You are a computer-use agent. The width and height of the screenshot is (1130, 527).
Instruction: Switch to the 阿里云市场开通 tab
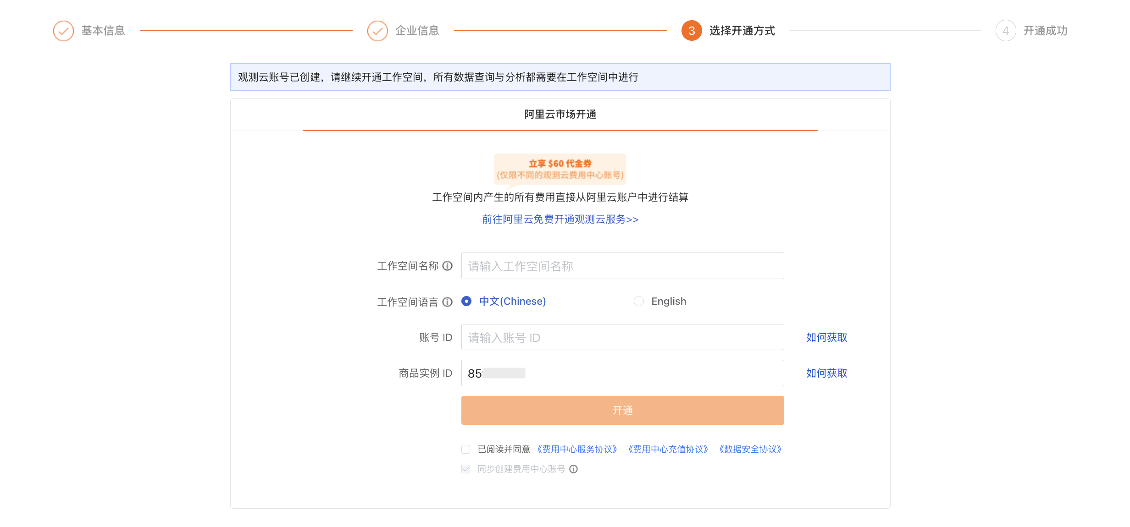point(560,115)
